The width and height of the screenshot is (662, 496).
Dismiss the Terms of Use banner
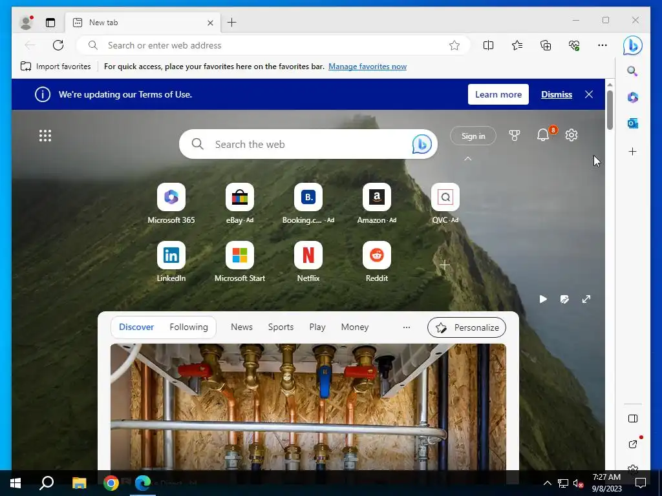click(557, 94)
